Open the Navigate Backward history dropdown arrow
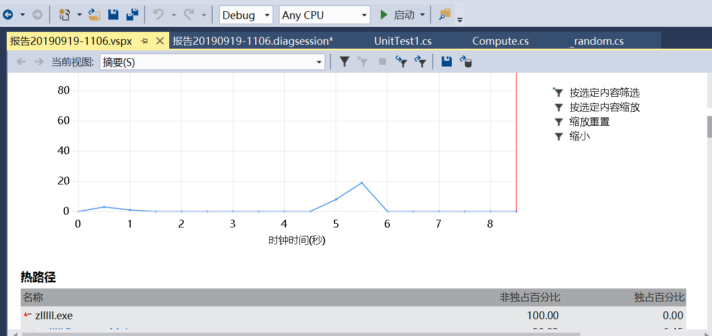This screenshot has width=712, height=336. tap(22, 15)
